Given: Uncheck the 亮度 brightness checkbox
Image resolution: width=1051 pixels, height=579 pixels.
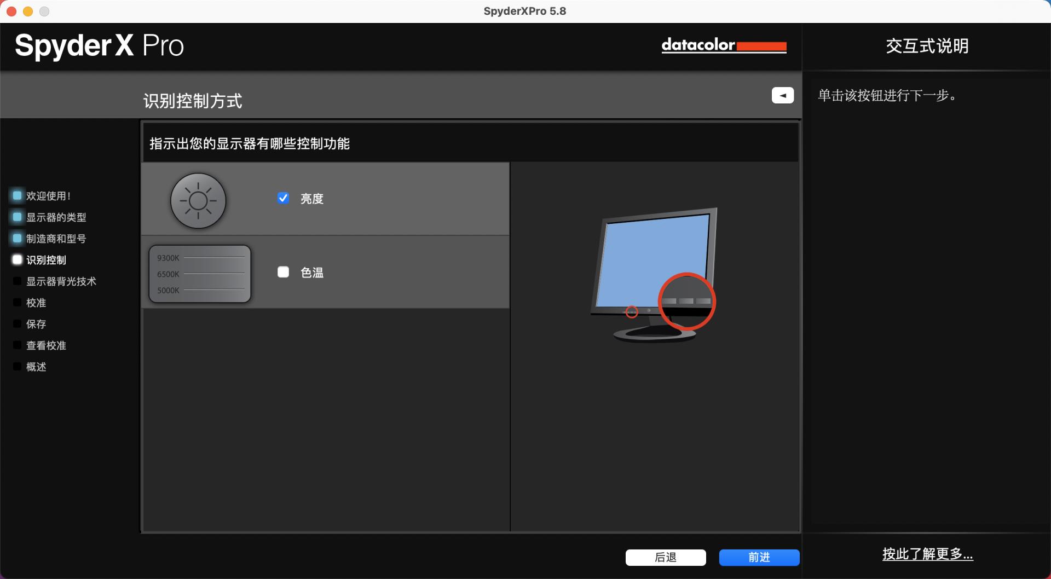Looking at the screenshot, I should (283, 198).
